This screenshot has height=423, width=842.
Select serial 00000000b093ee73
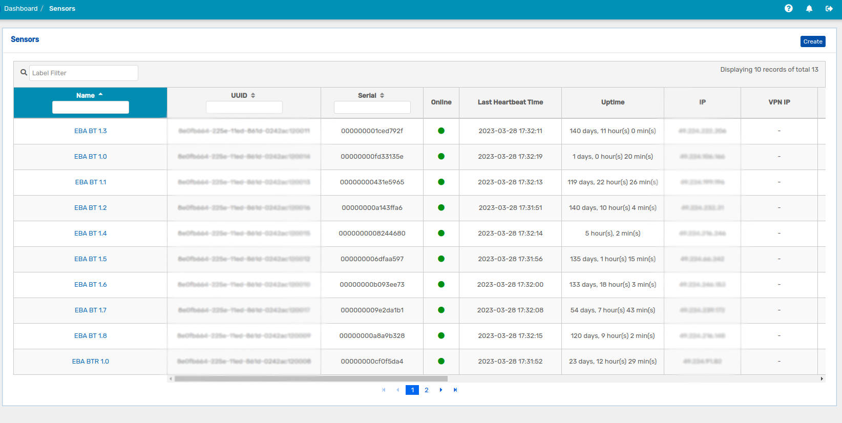[372, 285]
